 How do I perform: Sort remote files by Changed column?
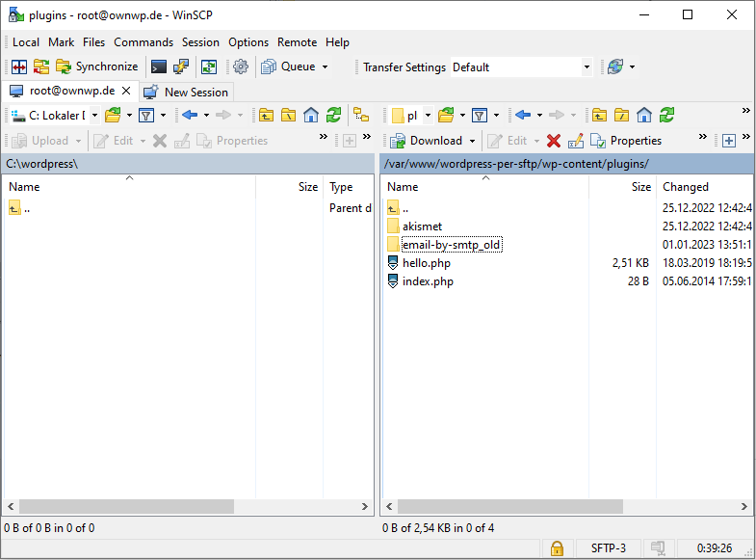point(705,187)
